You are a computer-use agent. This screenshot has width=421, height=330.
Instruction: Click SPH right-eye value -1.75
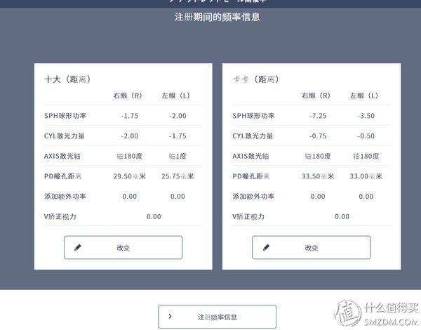[129, 116]
